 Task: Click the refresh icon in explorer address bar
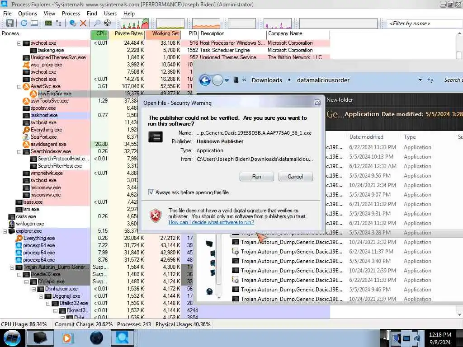coord(430,80)
